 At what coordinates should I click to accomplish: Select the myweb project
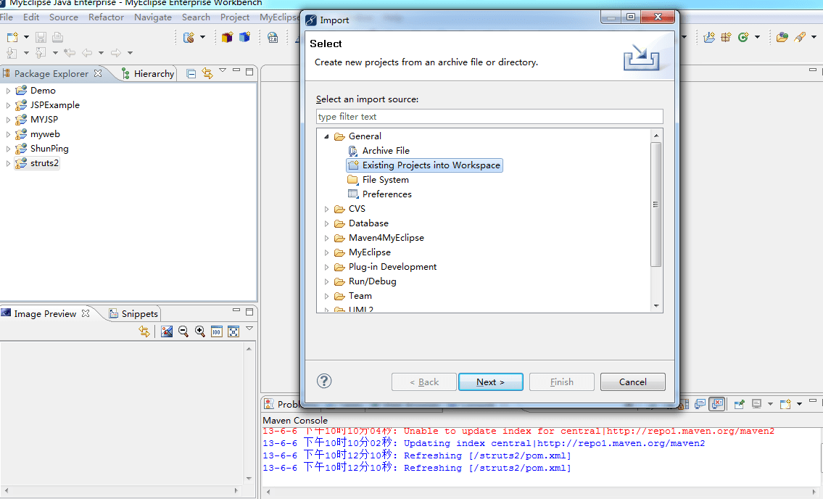point(45,134)
